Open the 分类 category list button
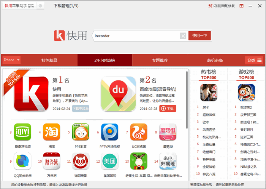Viewport: 266px width, 189px height. [254, 60]
